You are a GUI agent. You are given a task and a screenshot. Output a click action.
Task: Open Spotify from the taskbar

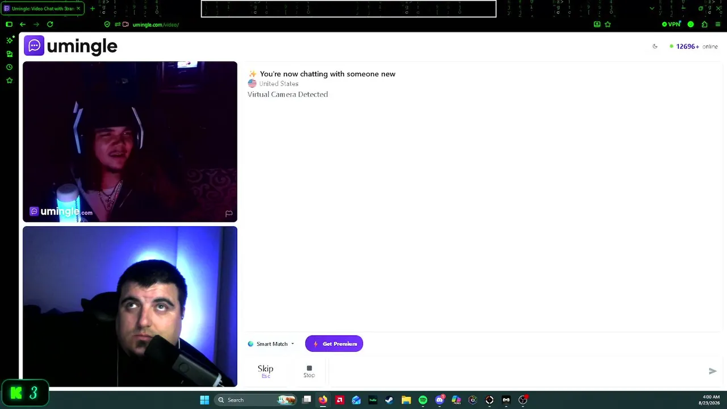pyautogui.click(x=423, y=400)
